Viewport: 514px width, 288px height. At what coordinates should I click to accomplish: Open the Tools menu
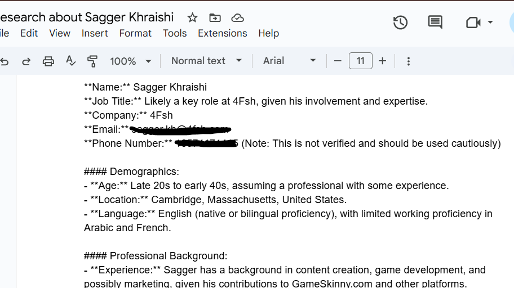tap(175, 33)
